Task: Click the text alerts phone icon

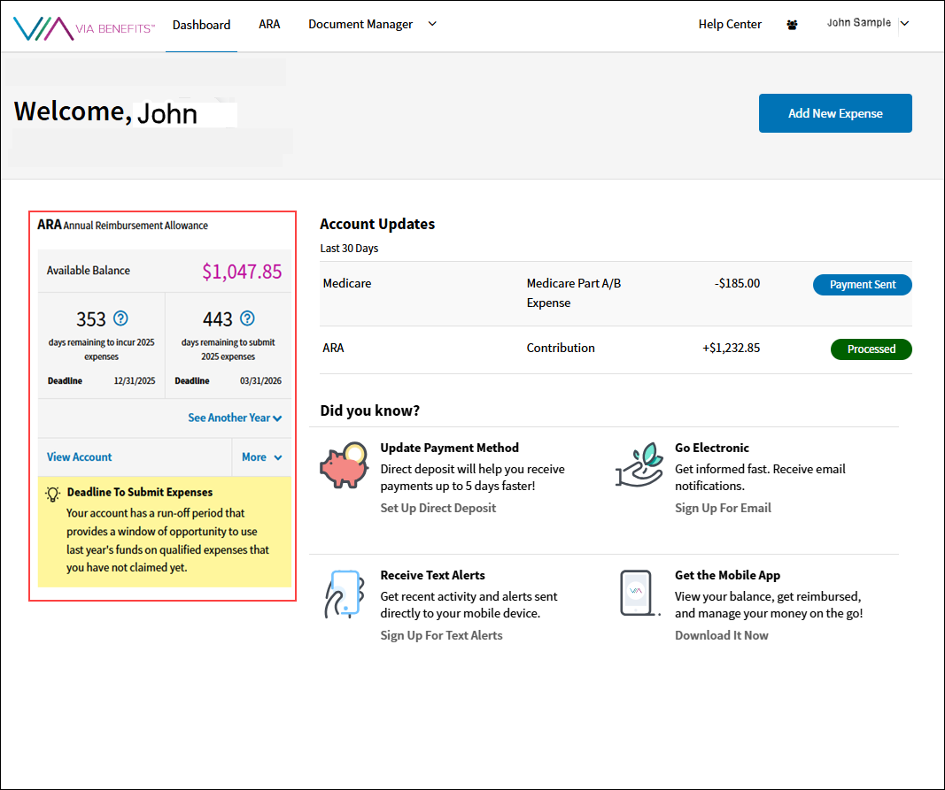Action: tap(344, 593)
